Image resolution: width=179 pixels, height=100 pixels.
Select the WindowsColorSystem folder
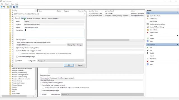pos(18,83)
